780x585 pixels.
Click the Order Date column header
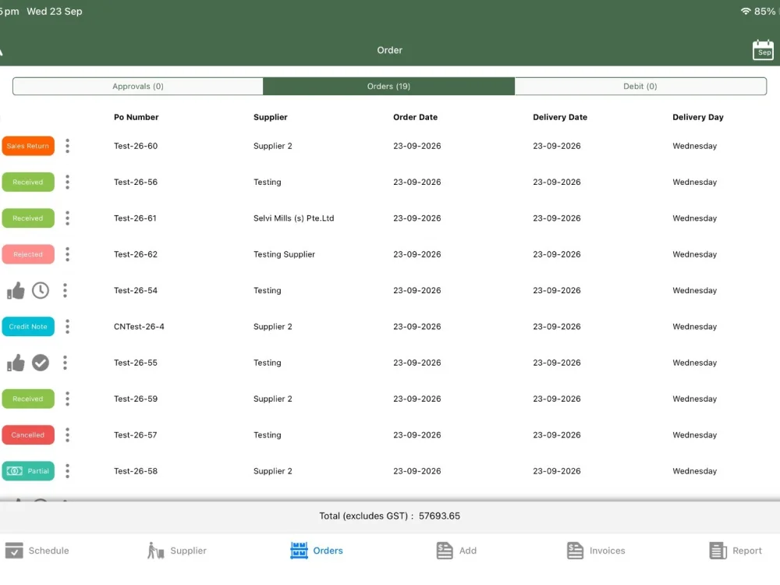pyautogui.click(x=415, y=117)
